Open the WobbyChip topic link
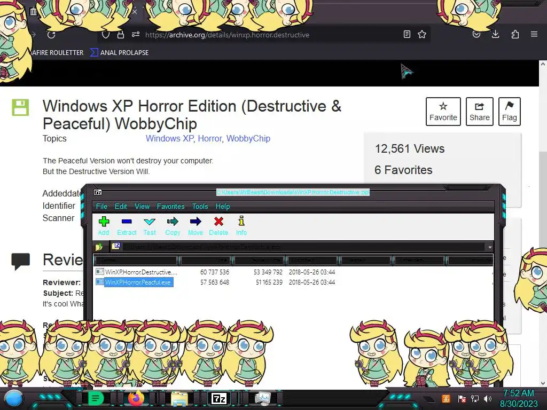The image size is (547, 410). pyautogui.click(x=248, y=138)
